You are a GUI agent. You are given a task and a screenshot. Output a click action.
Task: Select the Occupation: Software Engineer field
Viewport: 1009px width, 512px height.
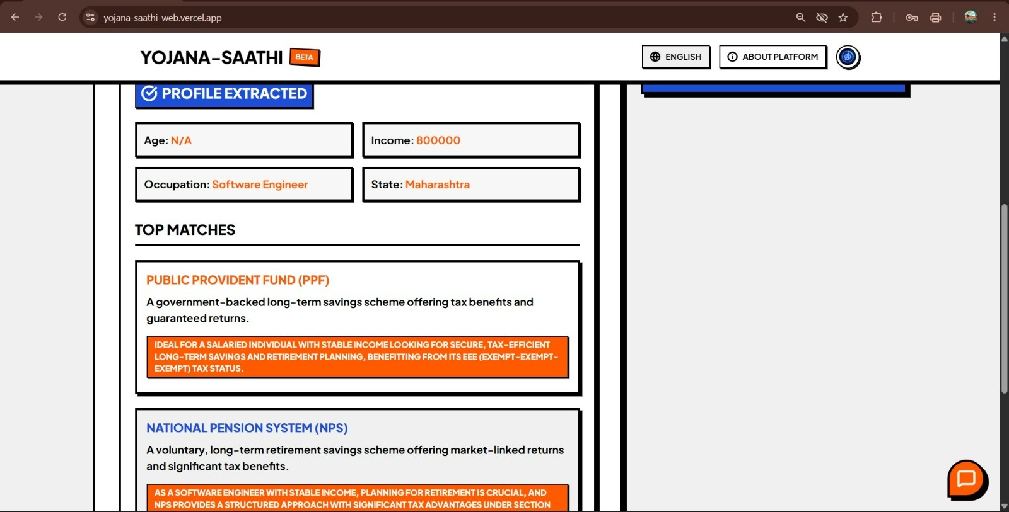click(244, 184)
